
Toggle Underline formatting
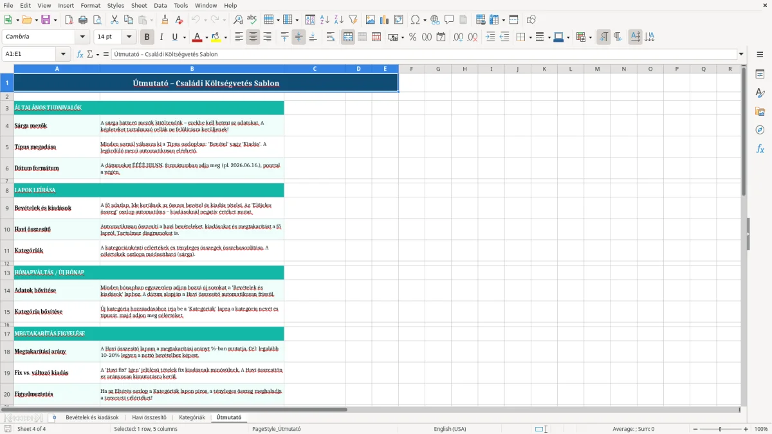point(174,37)
